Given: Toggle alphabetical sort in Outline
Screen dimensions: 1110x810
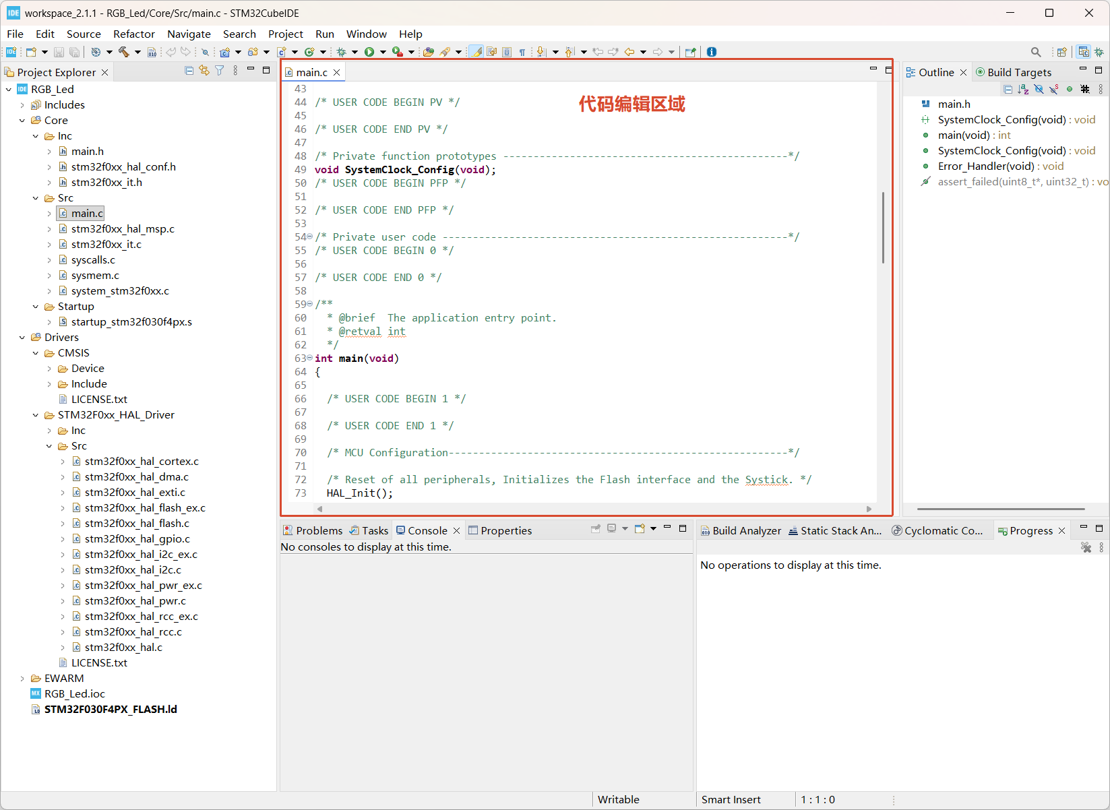Looking at the screenshot, I should point(1023,89).
